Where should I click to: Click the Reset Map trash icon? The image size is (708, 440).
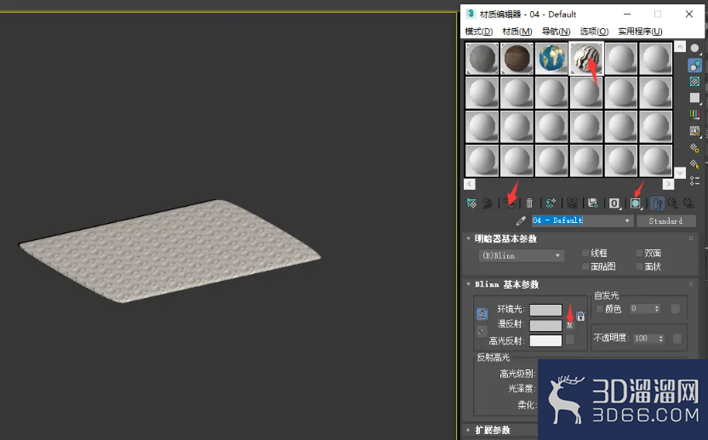[x=529, y=203]
